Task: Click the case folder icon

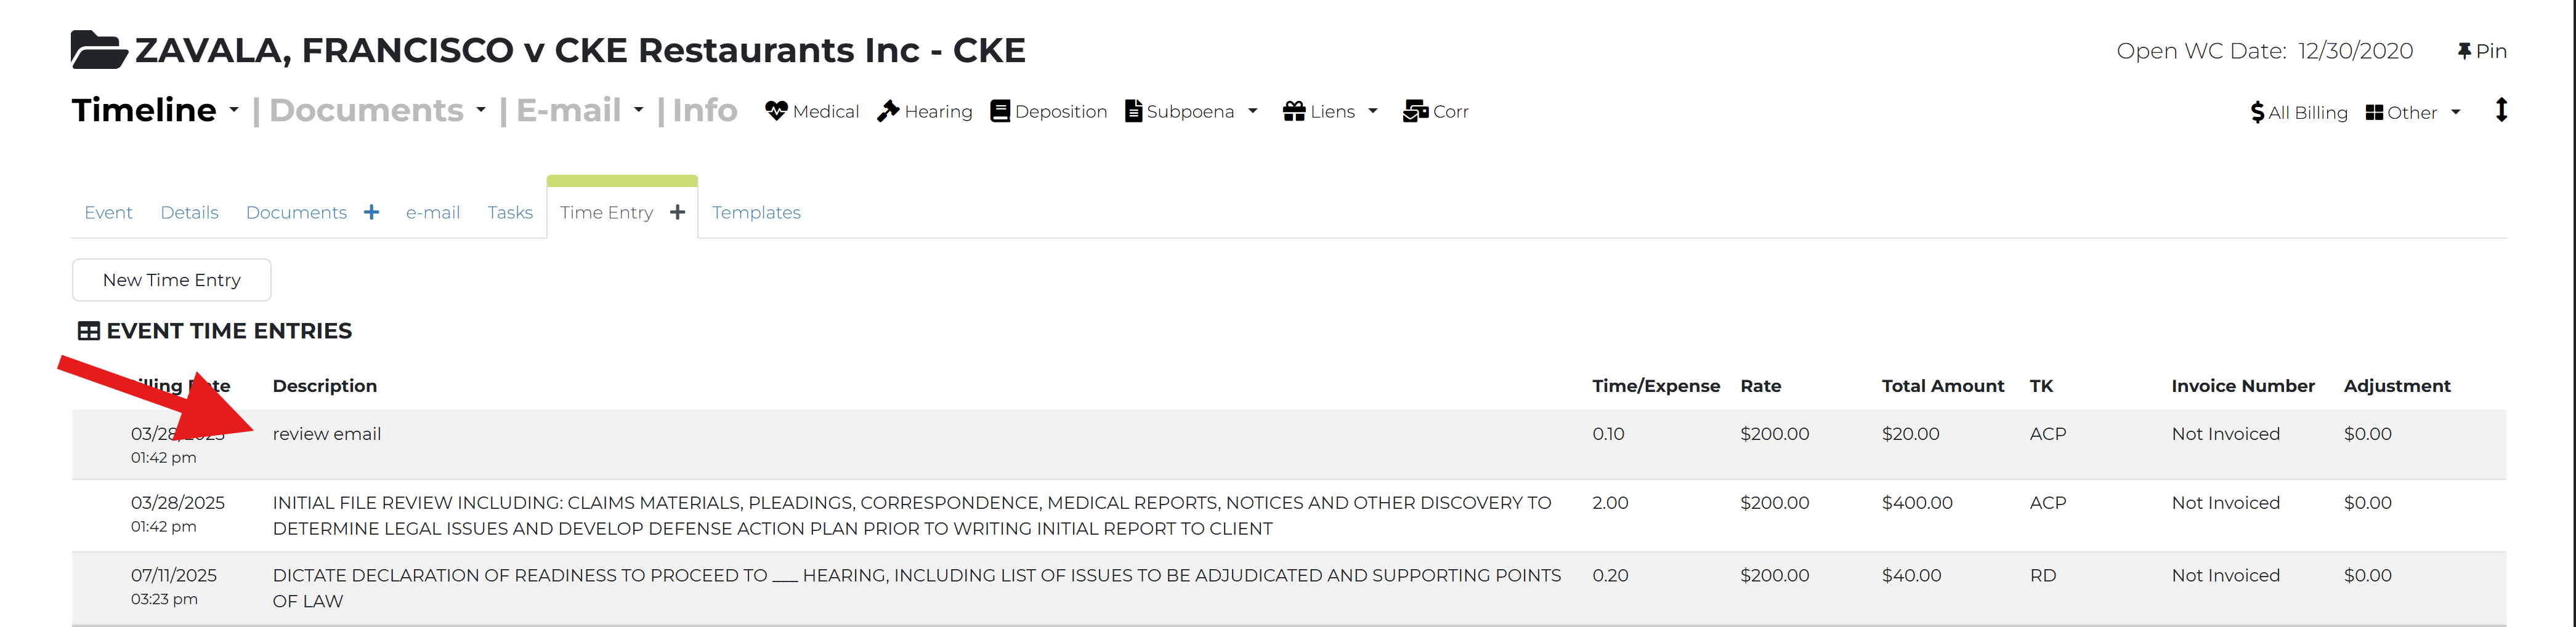Action: [x=99, y=50]
